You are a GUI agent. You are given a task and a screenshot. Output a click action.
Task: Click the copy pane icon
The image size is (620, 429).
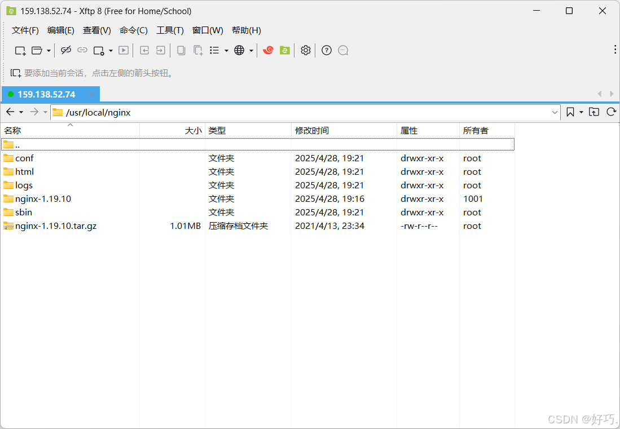coord(181,50)
